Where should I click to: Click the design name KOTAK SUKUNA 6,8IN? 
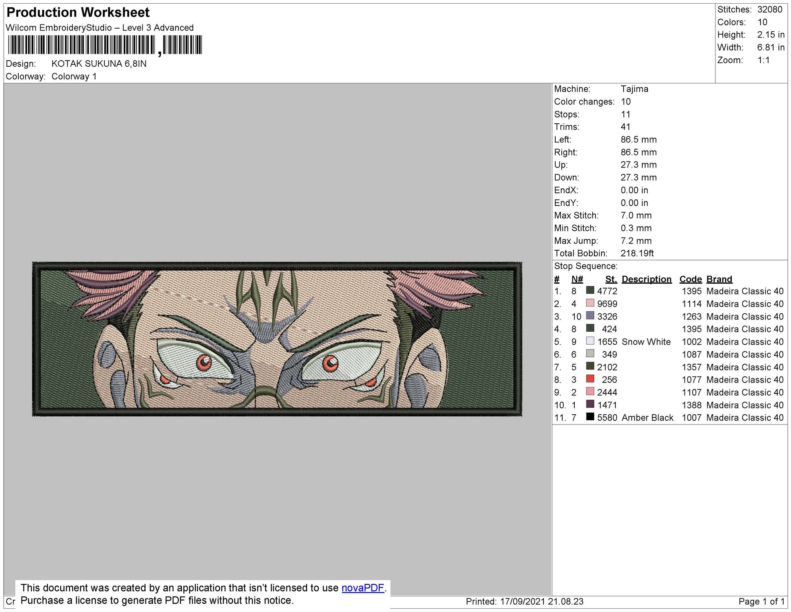point(99,64)
